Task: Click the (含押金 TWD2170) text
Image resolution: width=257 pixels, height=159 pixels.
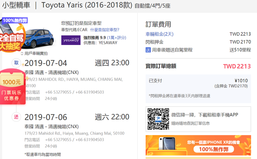Action: [231, 86]
